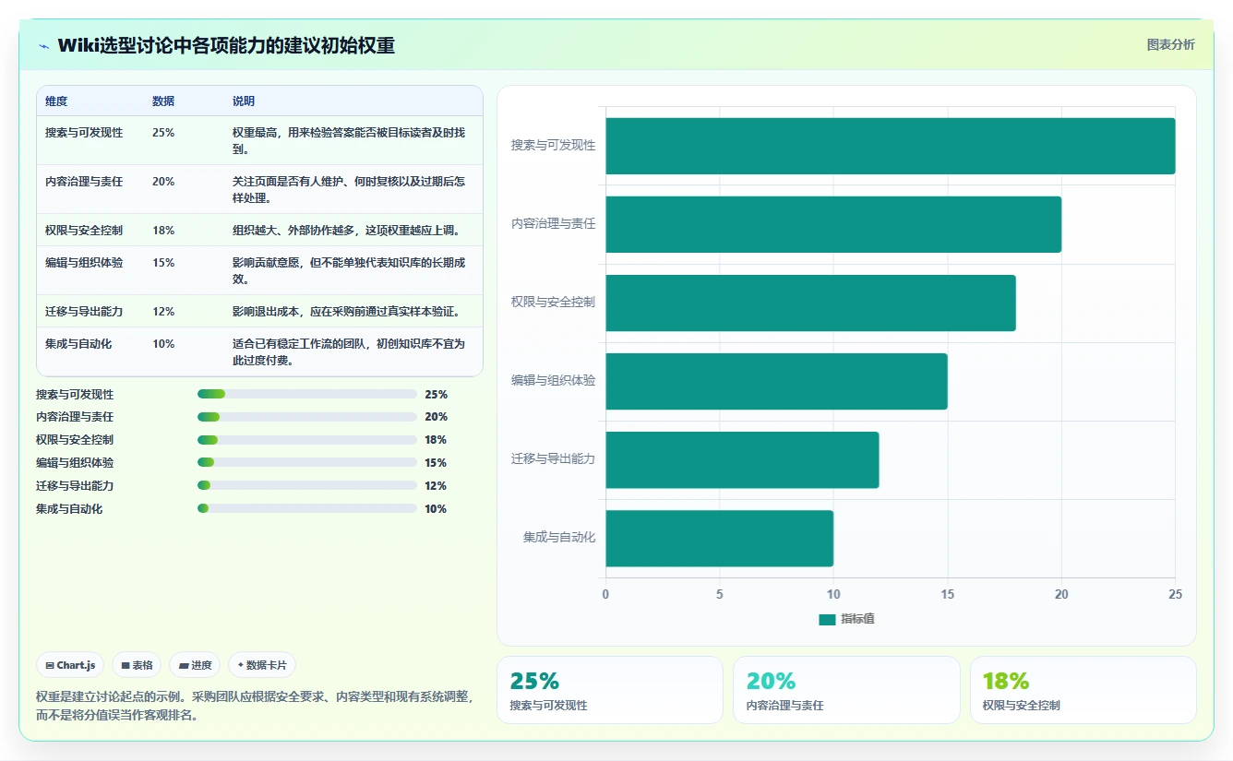Click the 25% progress bar for 搜索与可发现性
Image resolution: width=1233 pixels, height=761 pixels.
pos(307,394)
